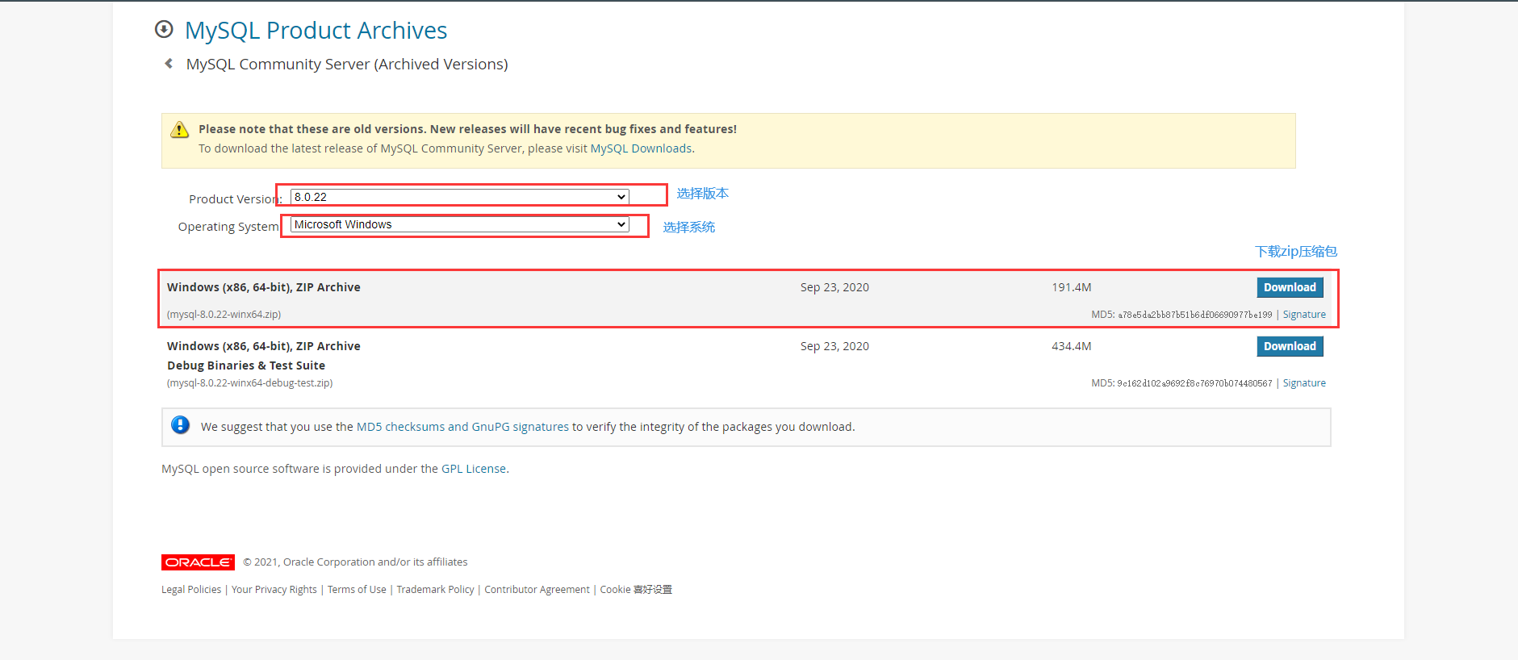1518x660 pixels.
Task: Click the Oracle logo in footer
Action: click(198, 562)
